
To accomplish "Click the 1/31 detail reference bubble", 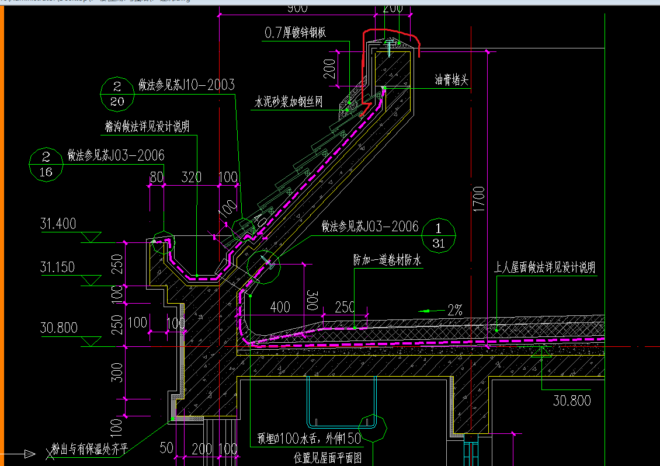I will pyautogui.click(x=439, y=235).
